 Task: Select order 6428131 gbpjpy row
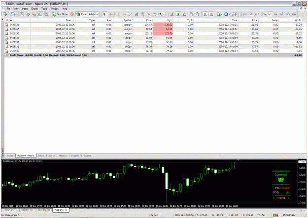point(153,25)
